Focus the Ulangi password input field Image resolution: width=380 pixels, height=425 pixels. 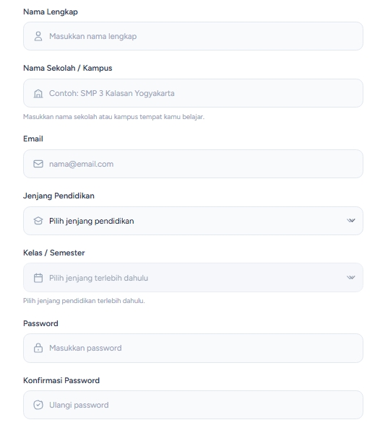pos(193,405)
